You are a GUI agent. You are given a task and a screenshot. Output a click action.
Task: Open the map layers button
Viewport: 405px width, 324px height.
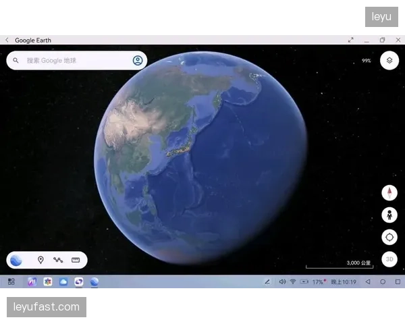(389, 61)
